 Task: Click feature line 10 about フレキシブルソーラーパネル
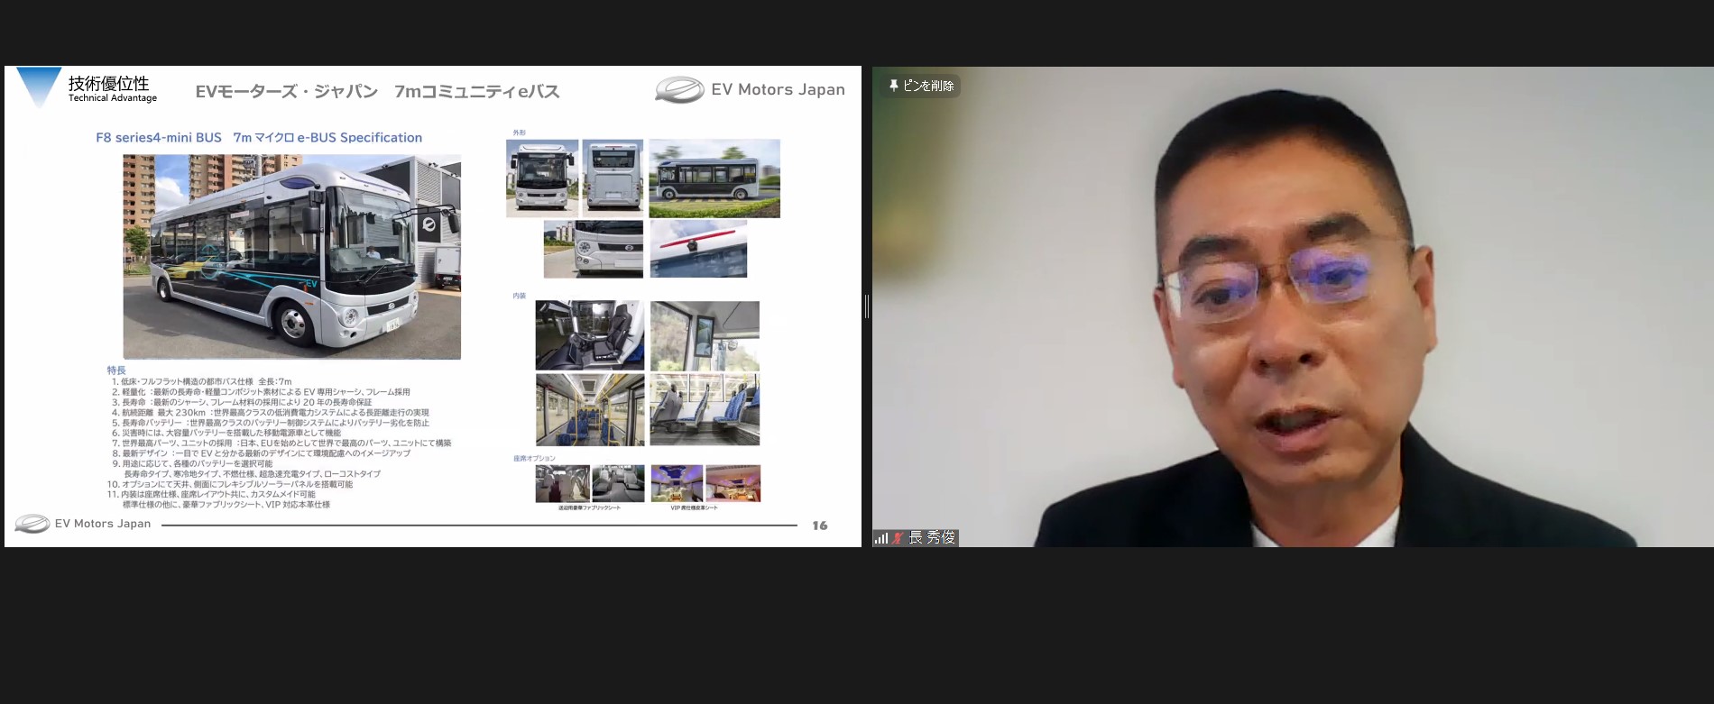coord(229,484)
